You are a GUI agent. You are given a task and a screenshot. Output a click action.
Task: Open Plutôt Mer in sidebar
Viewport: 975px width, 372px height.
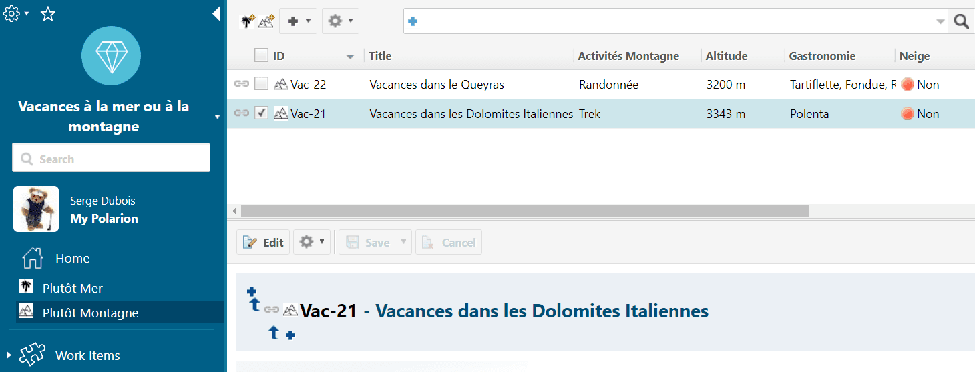(72, 288)
